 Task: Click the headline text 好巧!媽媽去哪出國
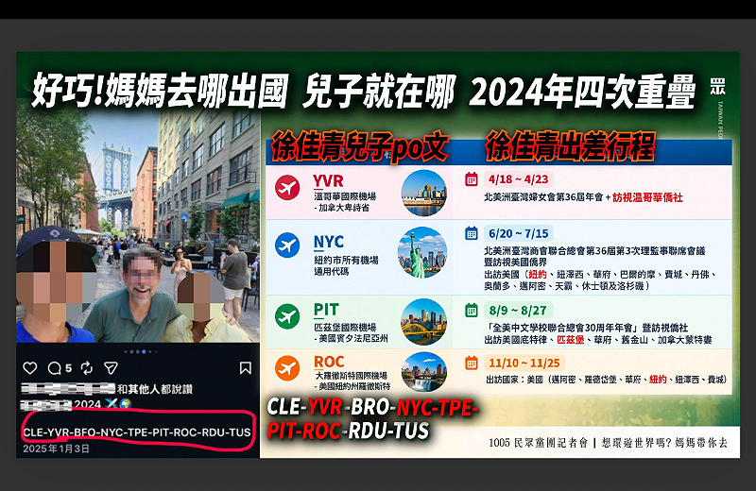[x=160, y=92]
